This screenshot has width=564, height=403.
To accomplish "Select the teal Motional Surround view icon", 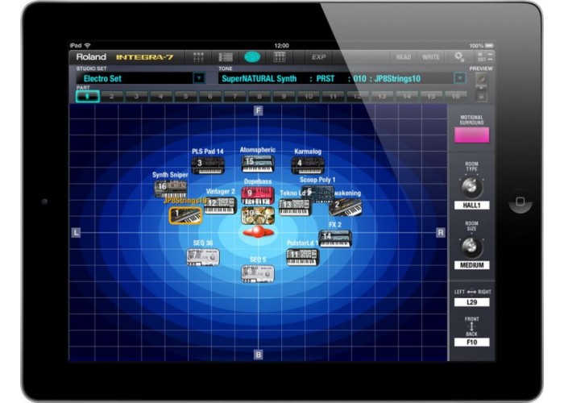I will (x=252, y=57).
